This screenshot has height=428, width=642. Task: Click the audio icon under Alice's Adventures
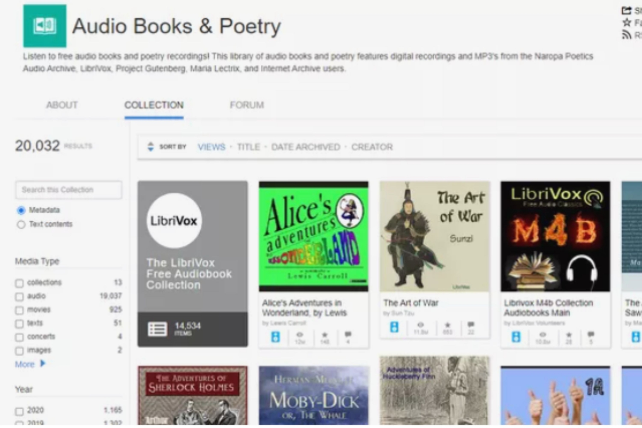(x=276, y=337)
